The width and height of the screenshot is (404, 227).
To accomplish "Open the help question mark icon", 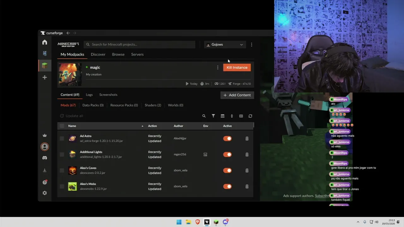I will click(45, 182).
